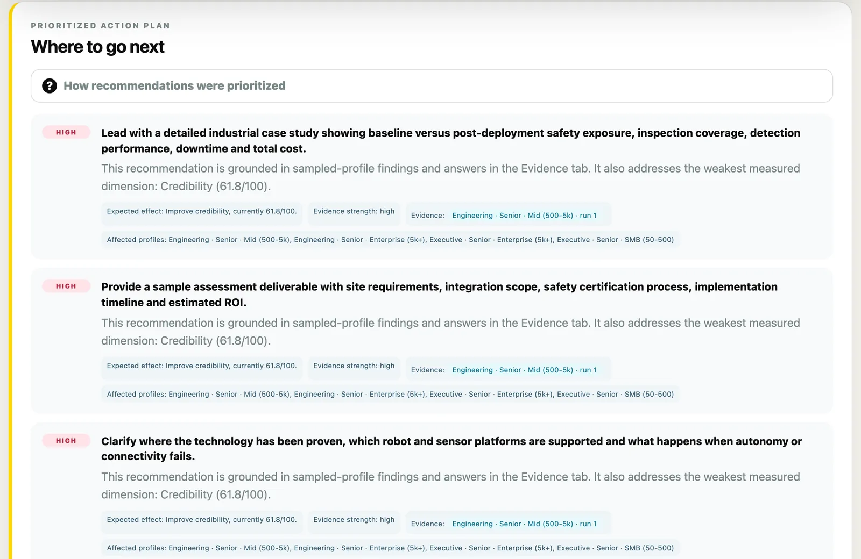This screenshot has width=861, height=559.
Task: Click 'Affected profiles' chip in sample assessment card
Action: pyautogui.click(x=390, y=394)
